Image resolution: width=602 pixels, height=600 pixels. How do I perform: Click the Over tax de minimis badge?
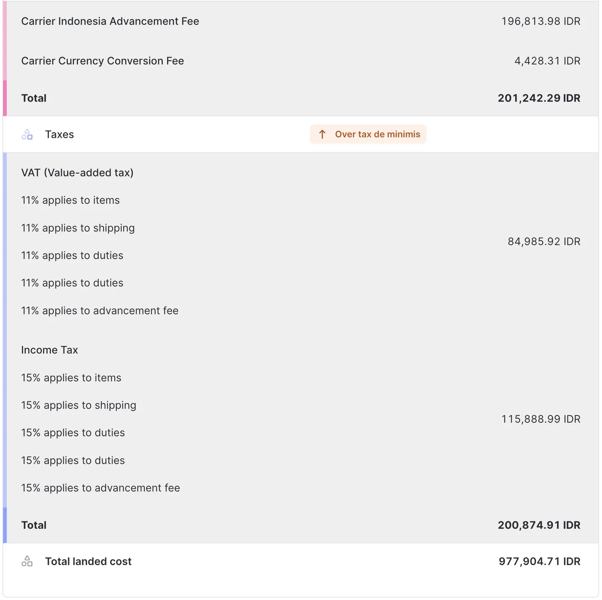tap(368, 134)
